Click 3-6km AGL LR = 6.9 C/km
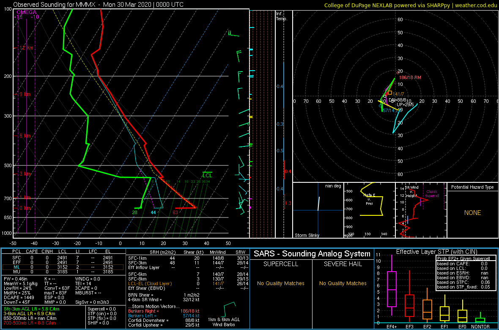Screen dimensions: 499x330 [x=29, y=314]
